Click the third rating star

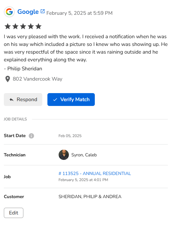pos(23,26)
